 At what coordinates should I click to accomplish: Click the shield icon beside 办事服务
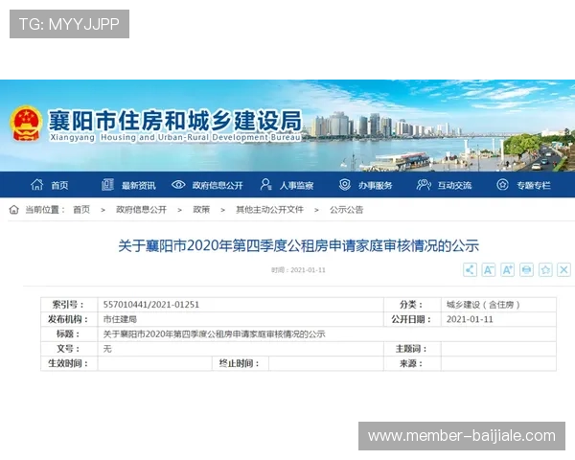point(345,185)
